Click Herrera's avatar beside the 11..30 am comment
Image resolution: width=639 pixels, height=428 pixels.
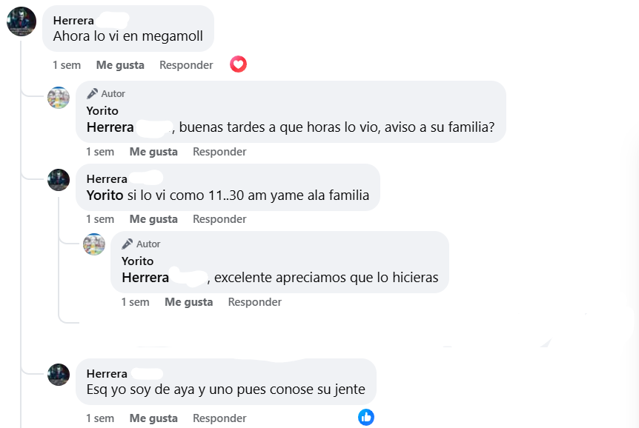[x=58, y=181]
